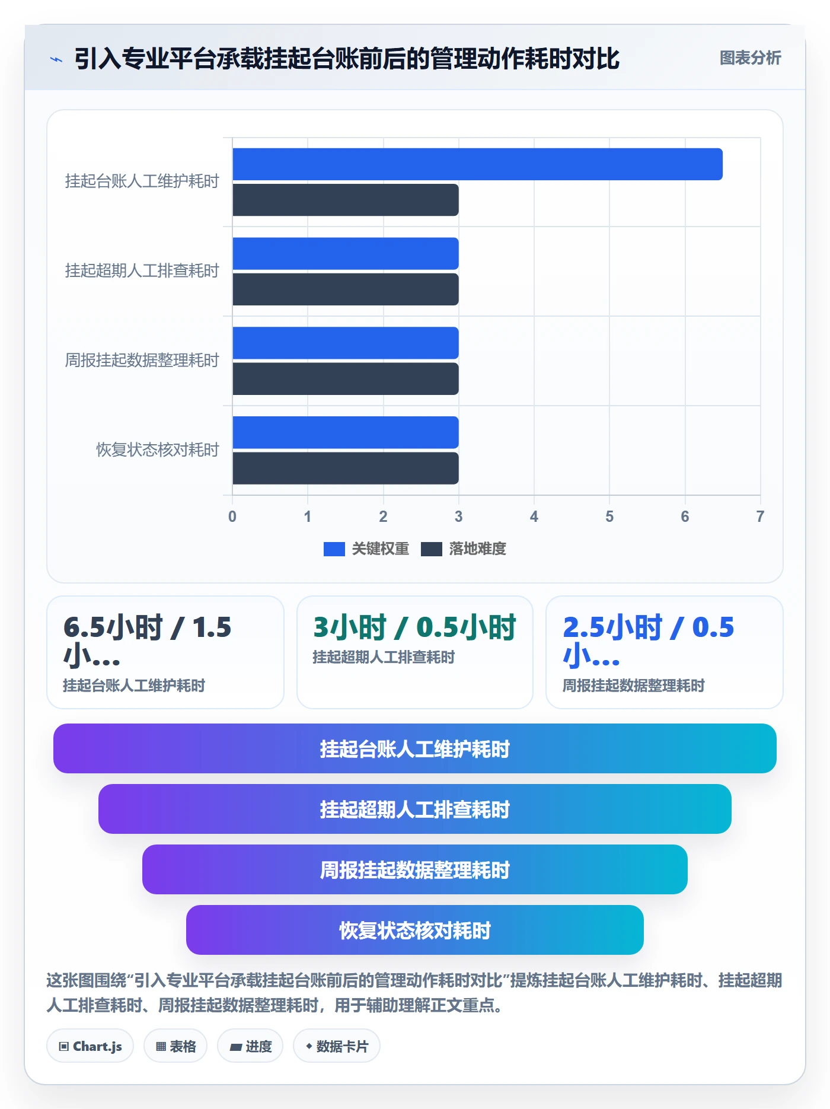Select the 挂起台账人工维护耗时 gradient bar

click(x=415, y=748)
